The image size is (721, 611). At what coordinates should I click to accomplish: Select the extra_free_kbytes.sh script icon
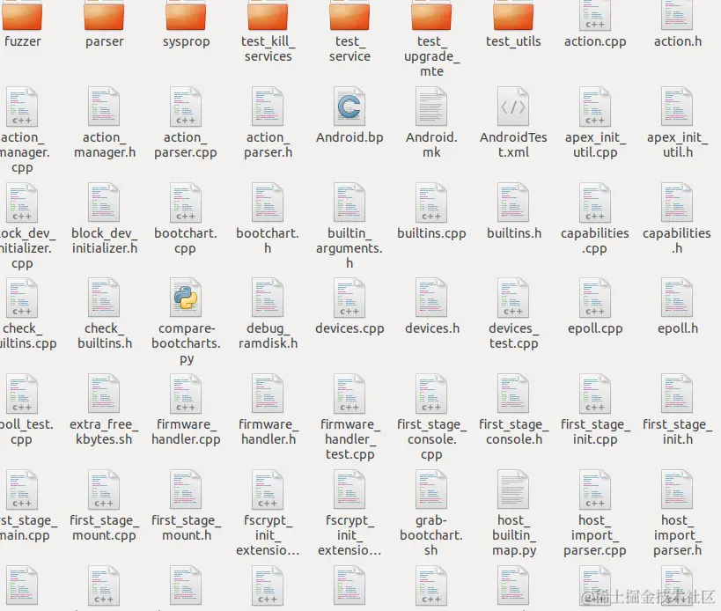click(104, 394)
